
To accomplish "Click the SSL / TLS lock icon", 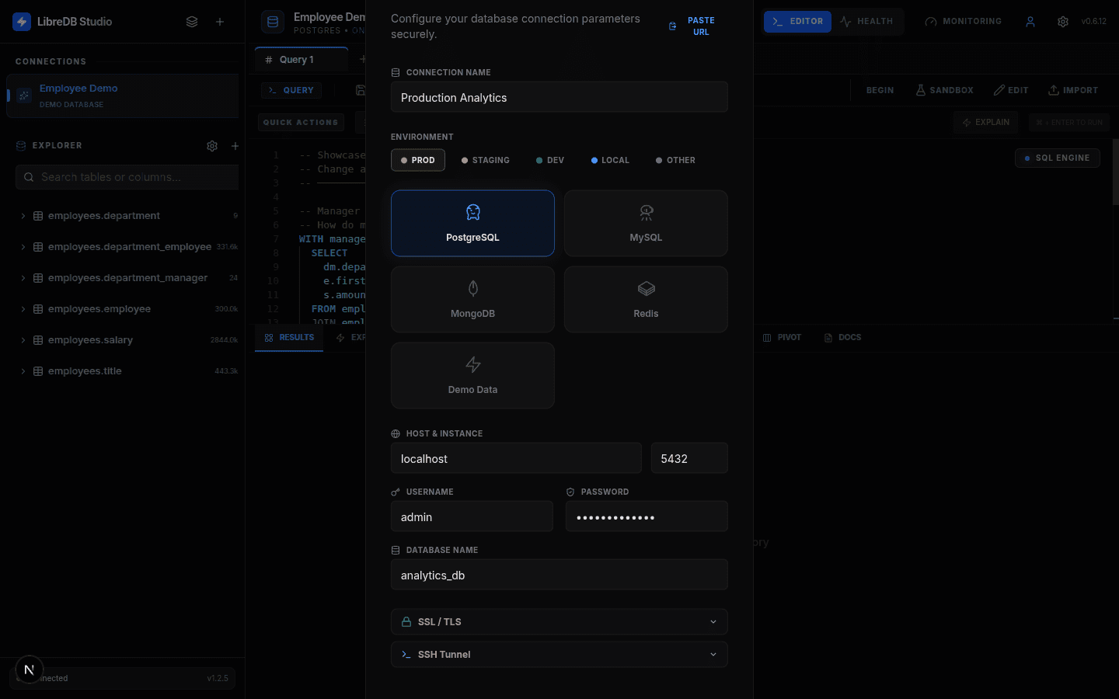I will (x=406, y=622).
